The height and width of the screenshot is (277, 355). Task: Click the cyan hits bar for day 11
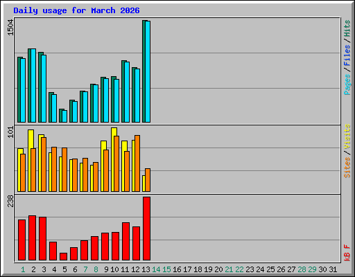click(127, 92)
